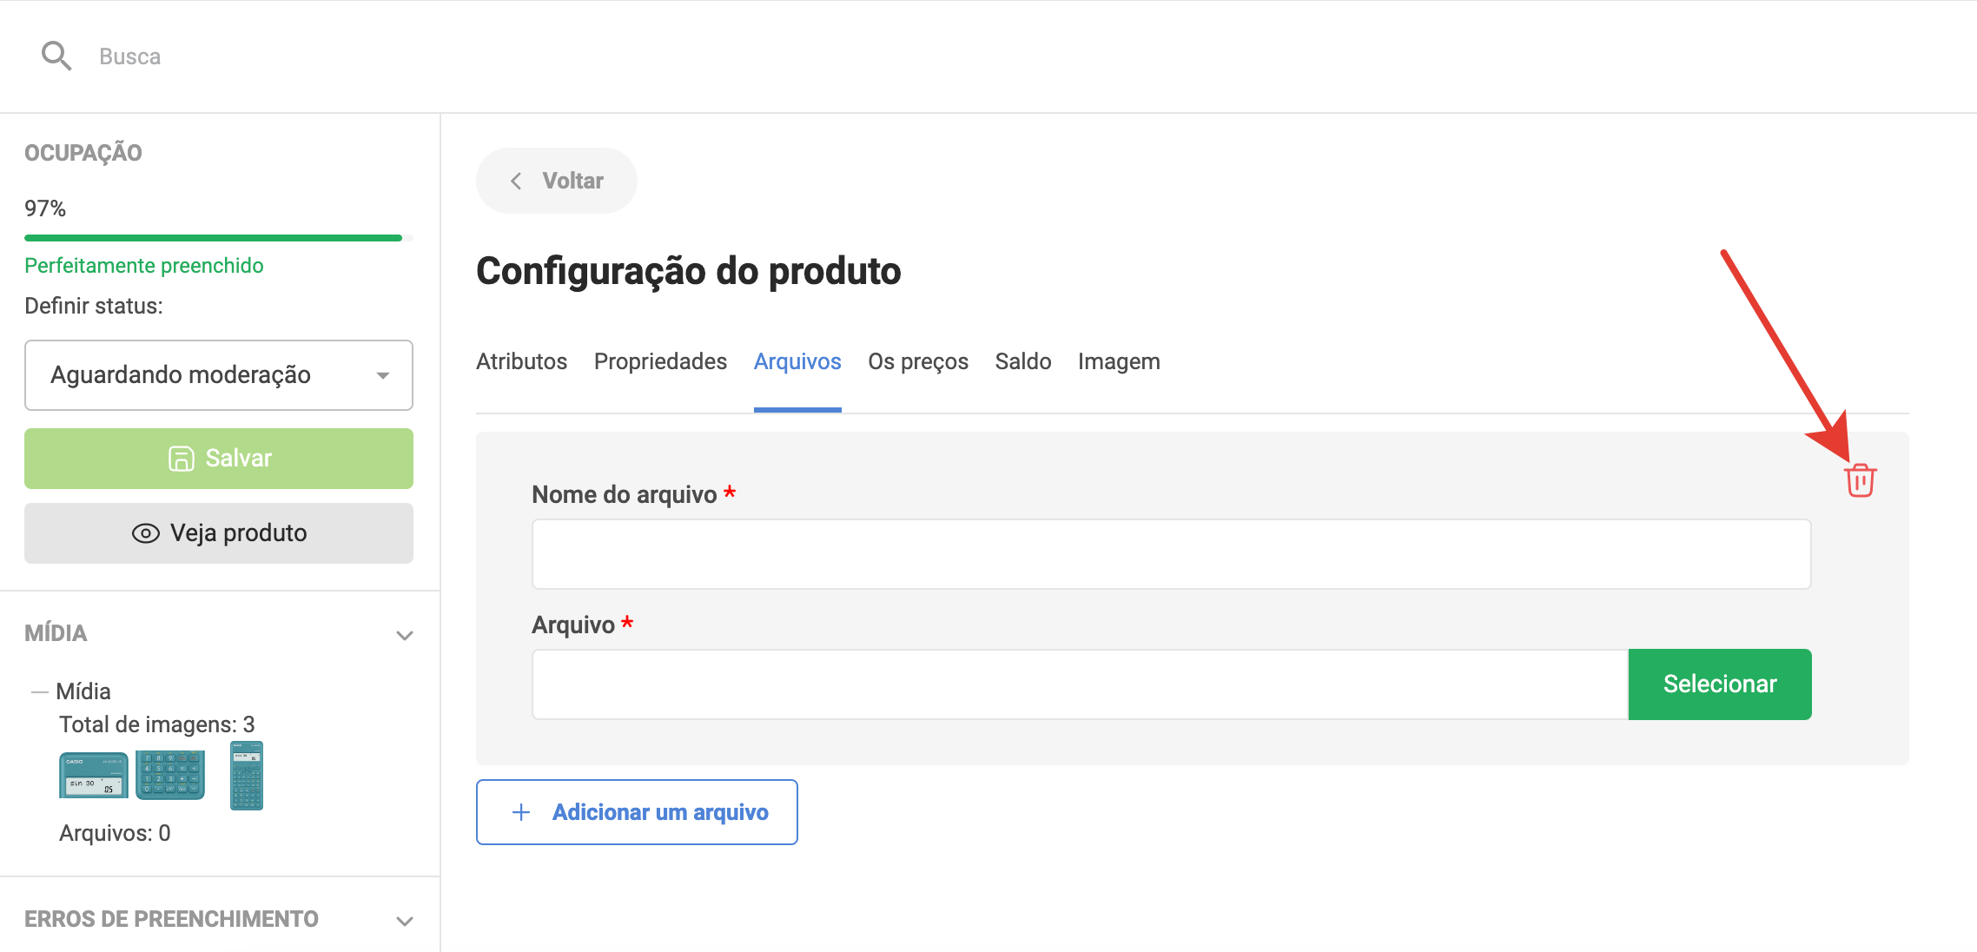
Task: Click the search magnifier icon
Action: 56,56
